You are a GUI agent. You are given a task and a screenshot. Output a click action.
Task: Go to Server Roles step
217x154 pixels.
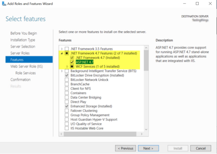coord(20,53)
